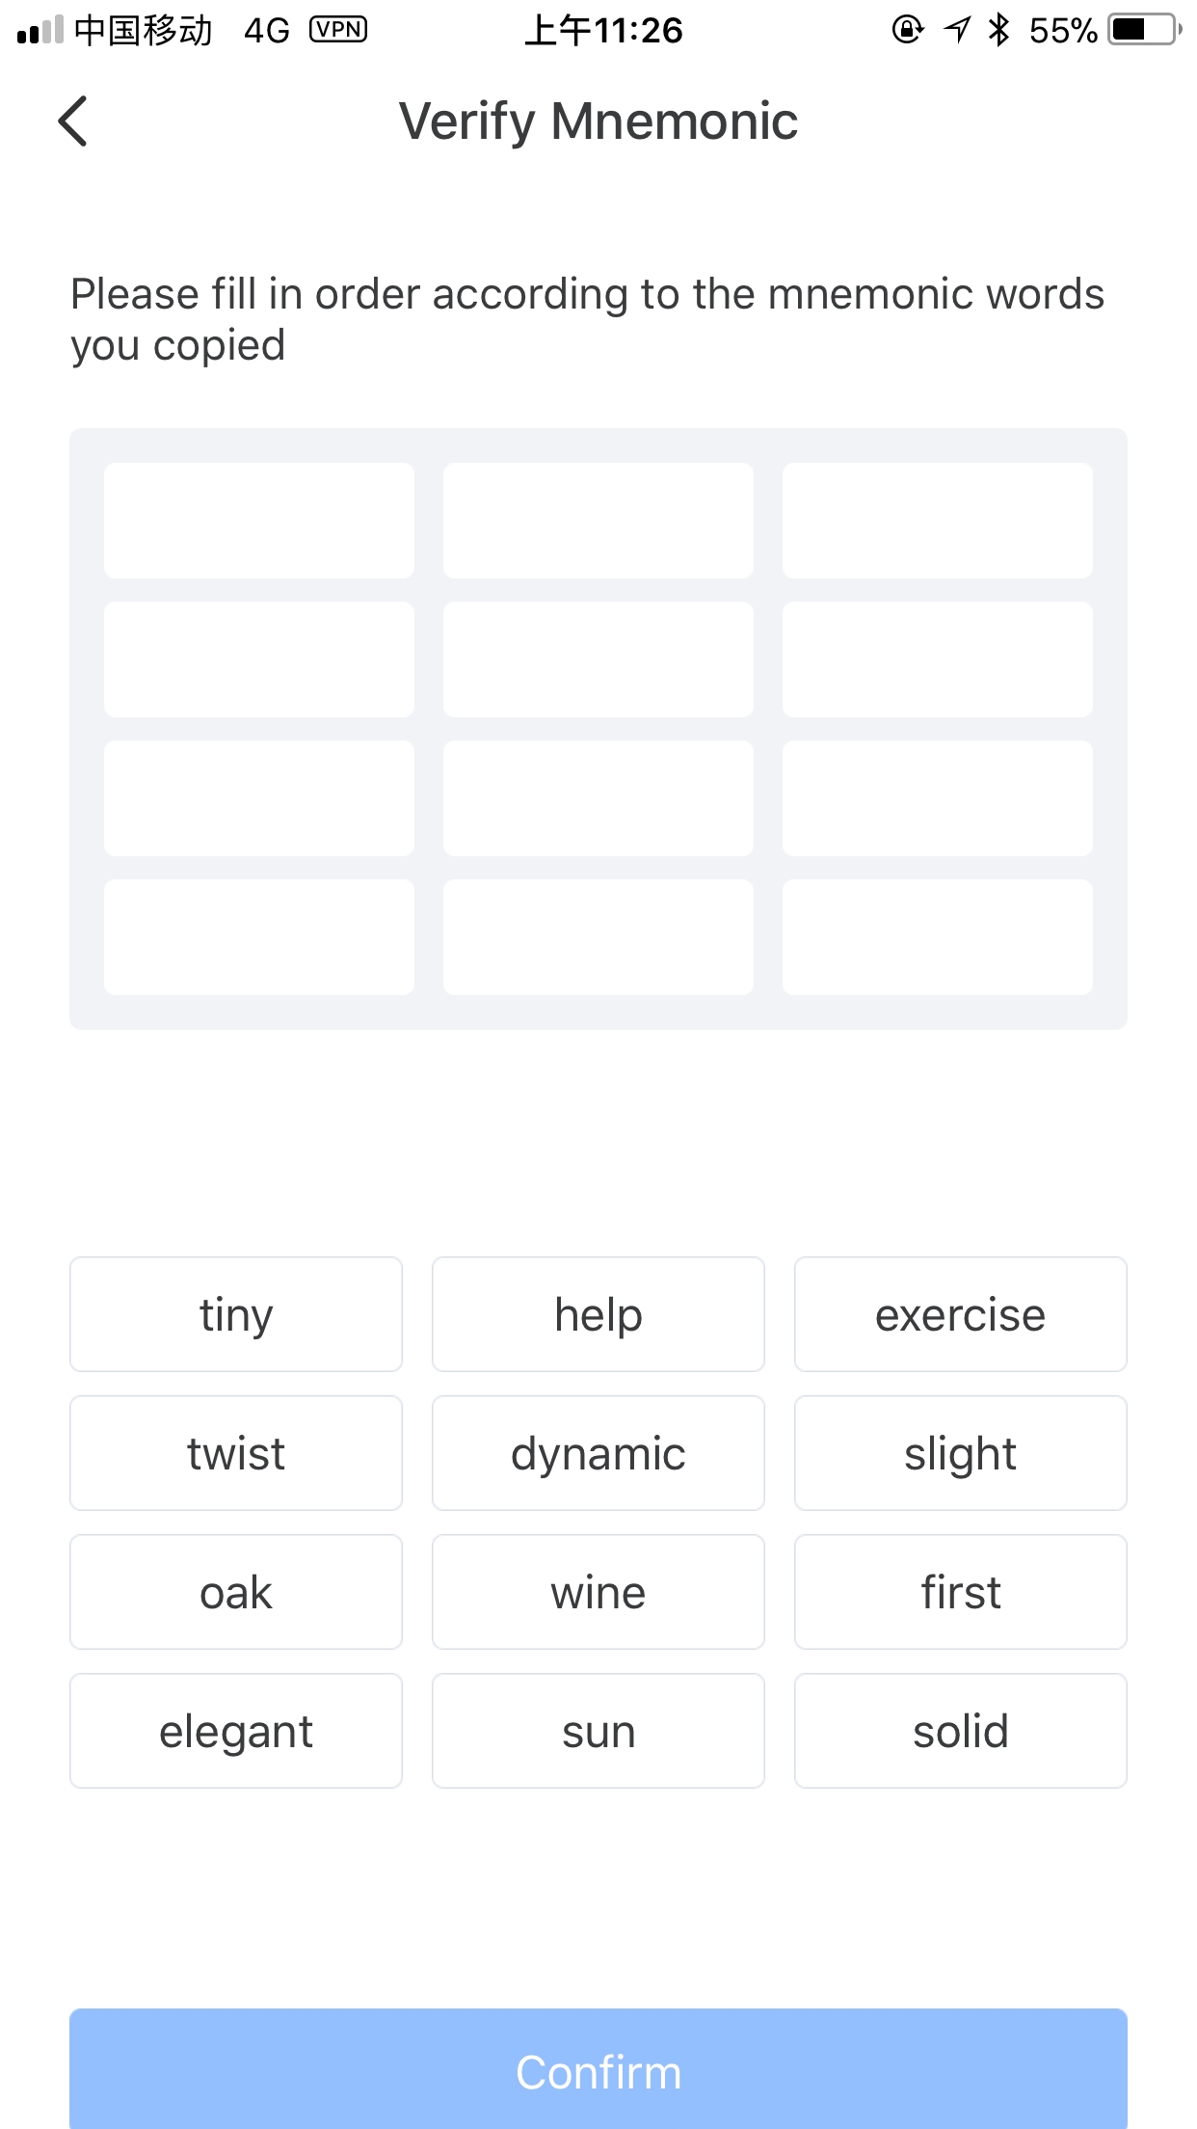The image size is (1197, 2129).
Task: Tap the battery indicator icon
Action: 1144,30
